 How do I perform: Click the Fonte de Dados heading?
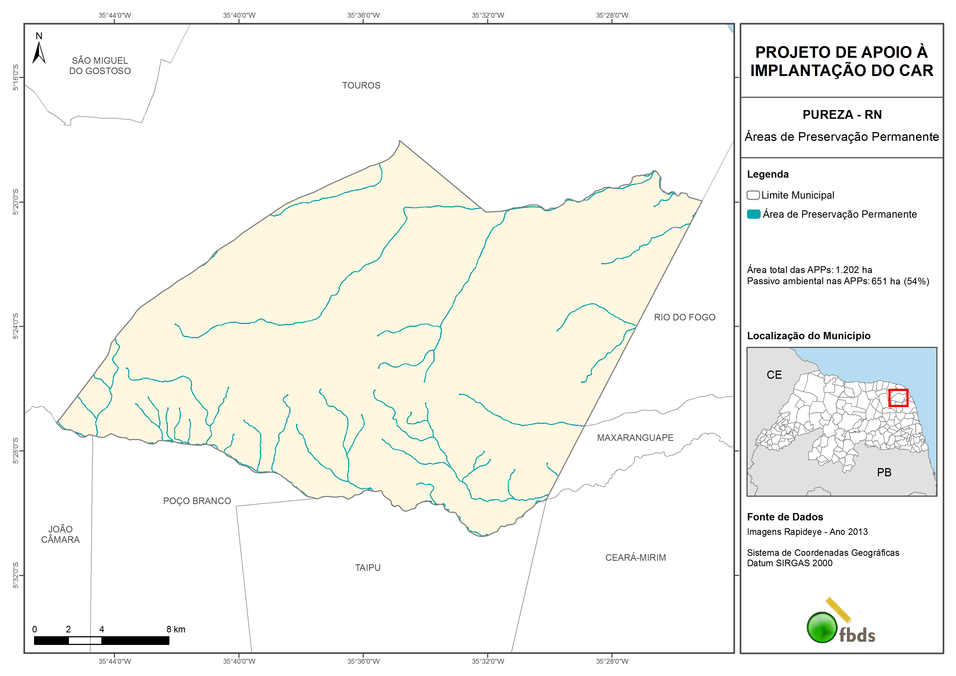click(x=785, y=517)
